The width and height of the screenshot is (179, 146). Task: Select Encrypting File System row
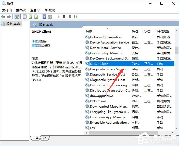coord(130,112)
